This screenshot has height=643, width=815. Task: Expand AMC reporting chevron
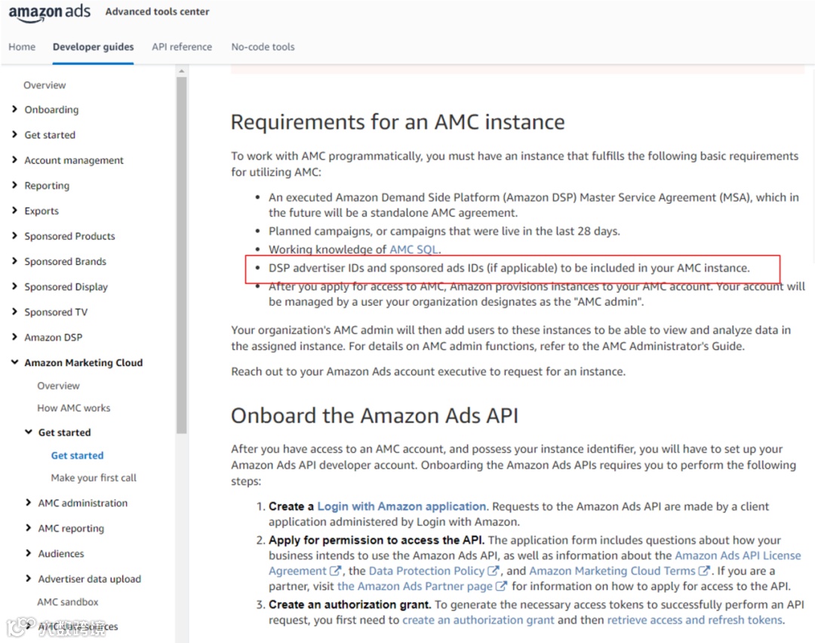(29, 528)
